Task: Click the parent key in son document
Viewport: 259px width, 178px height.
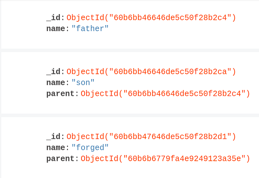Action: [x=60, y=94]
